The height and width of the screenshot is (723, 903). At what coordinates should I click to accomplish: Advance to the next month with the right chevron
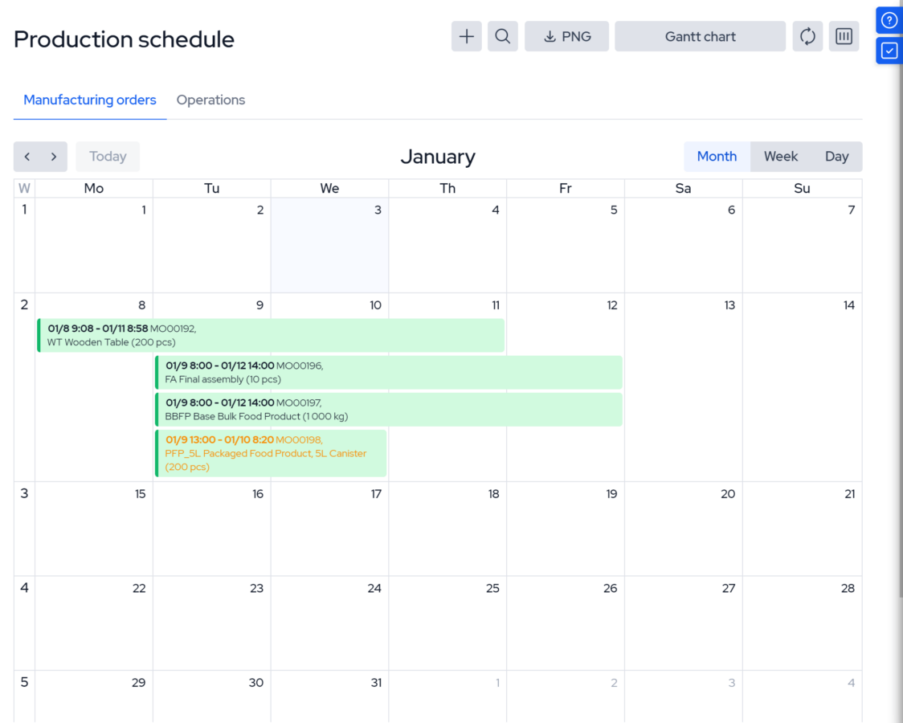[x=53, y=157]
